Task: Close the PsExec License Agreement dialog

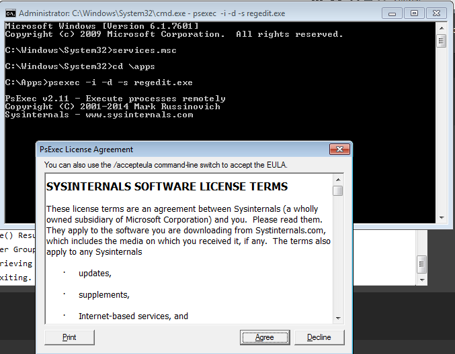Action: point(337,150)
